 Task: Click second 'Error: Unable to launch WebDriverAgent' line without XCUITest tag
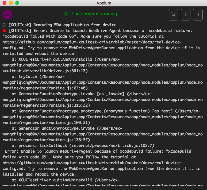pos(98,151)
